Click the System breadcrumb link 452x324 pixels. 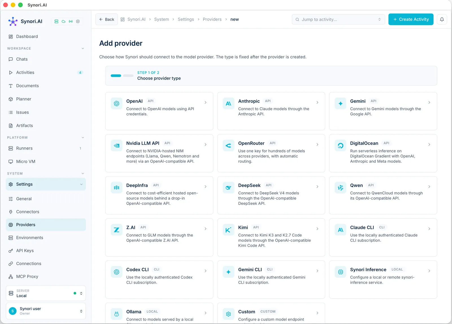(x=162, y=19)
